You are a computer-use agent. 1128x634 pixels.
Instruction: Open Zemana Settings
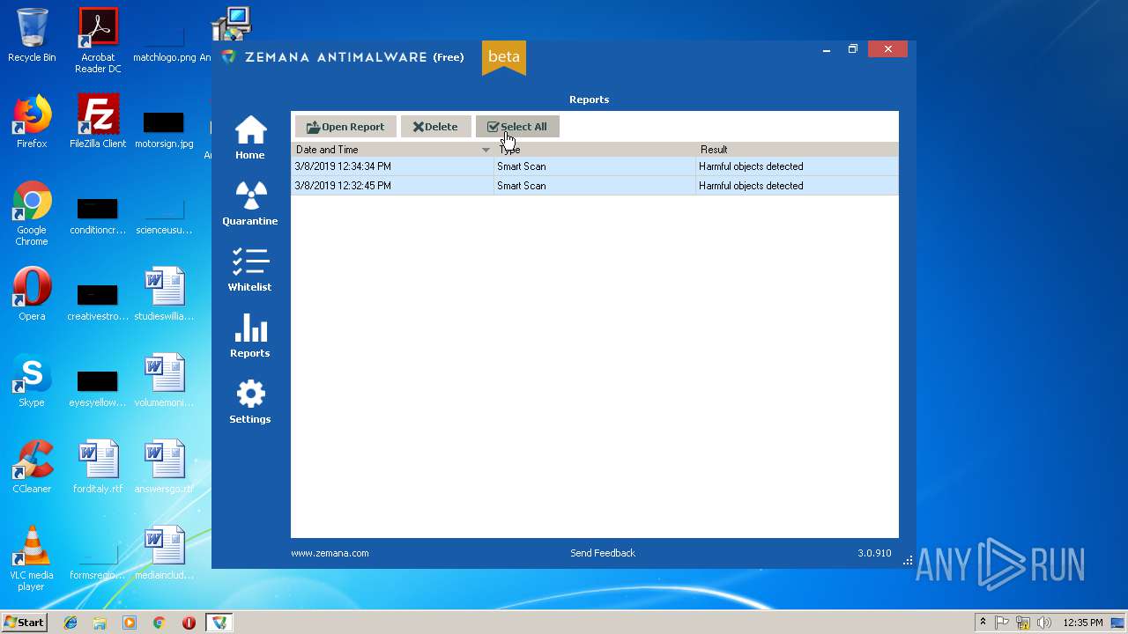[x=250, y=402]
